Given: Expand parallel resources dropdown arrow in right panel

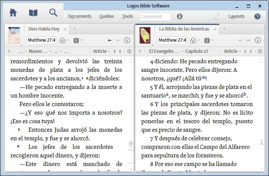Looking at the screenshot, I should coord(212,40).
